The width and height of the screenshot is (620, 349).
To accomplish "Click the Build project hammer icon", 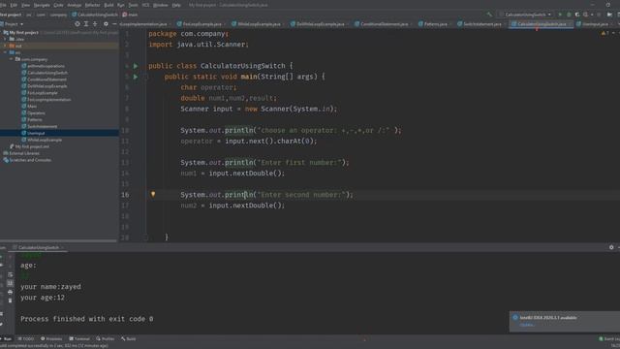I will point(489,15).
